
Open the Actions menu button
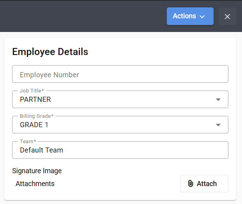pos(189,16)
